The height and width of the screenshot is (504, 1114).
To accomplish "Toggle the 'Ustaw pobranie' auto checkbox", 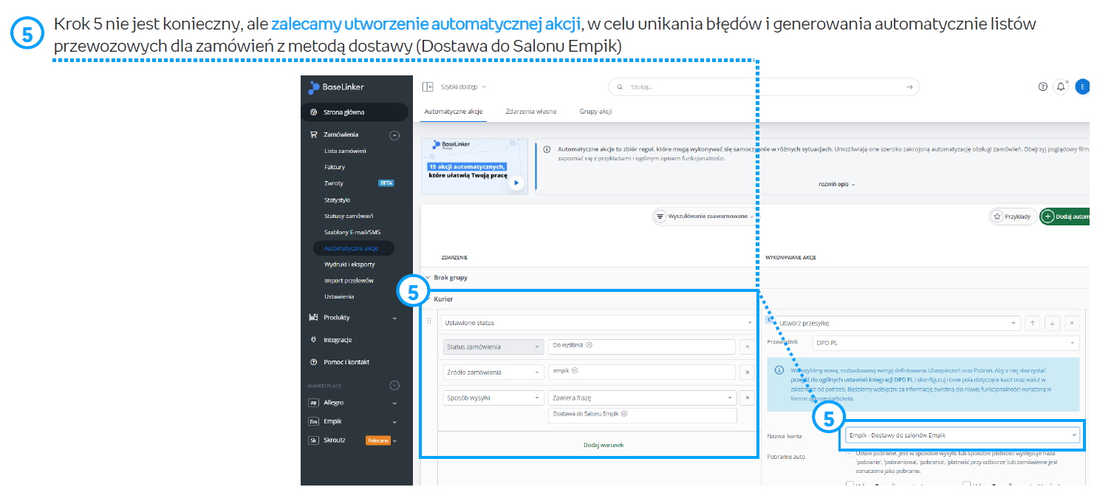I will pos(850,453).
